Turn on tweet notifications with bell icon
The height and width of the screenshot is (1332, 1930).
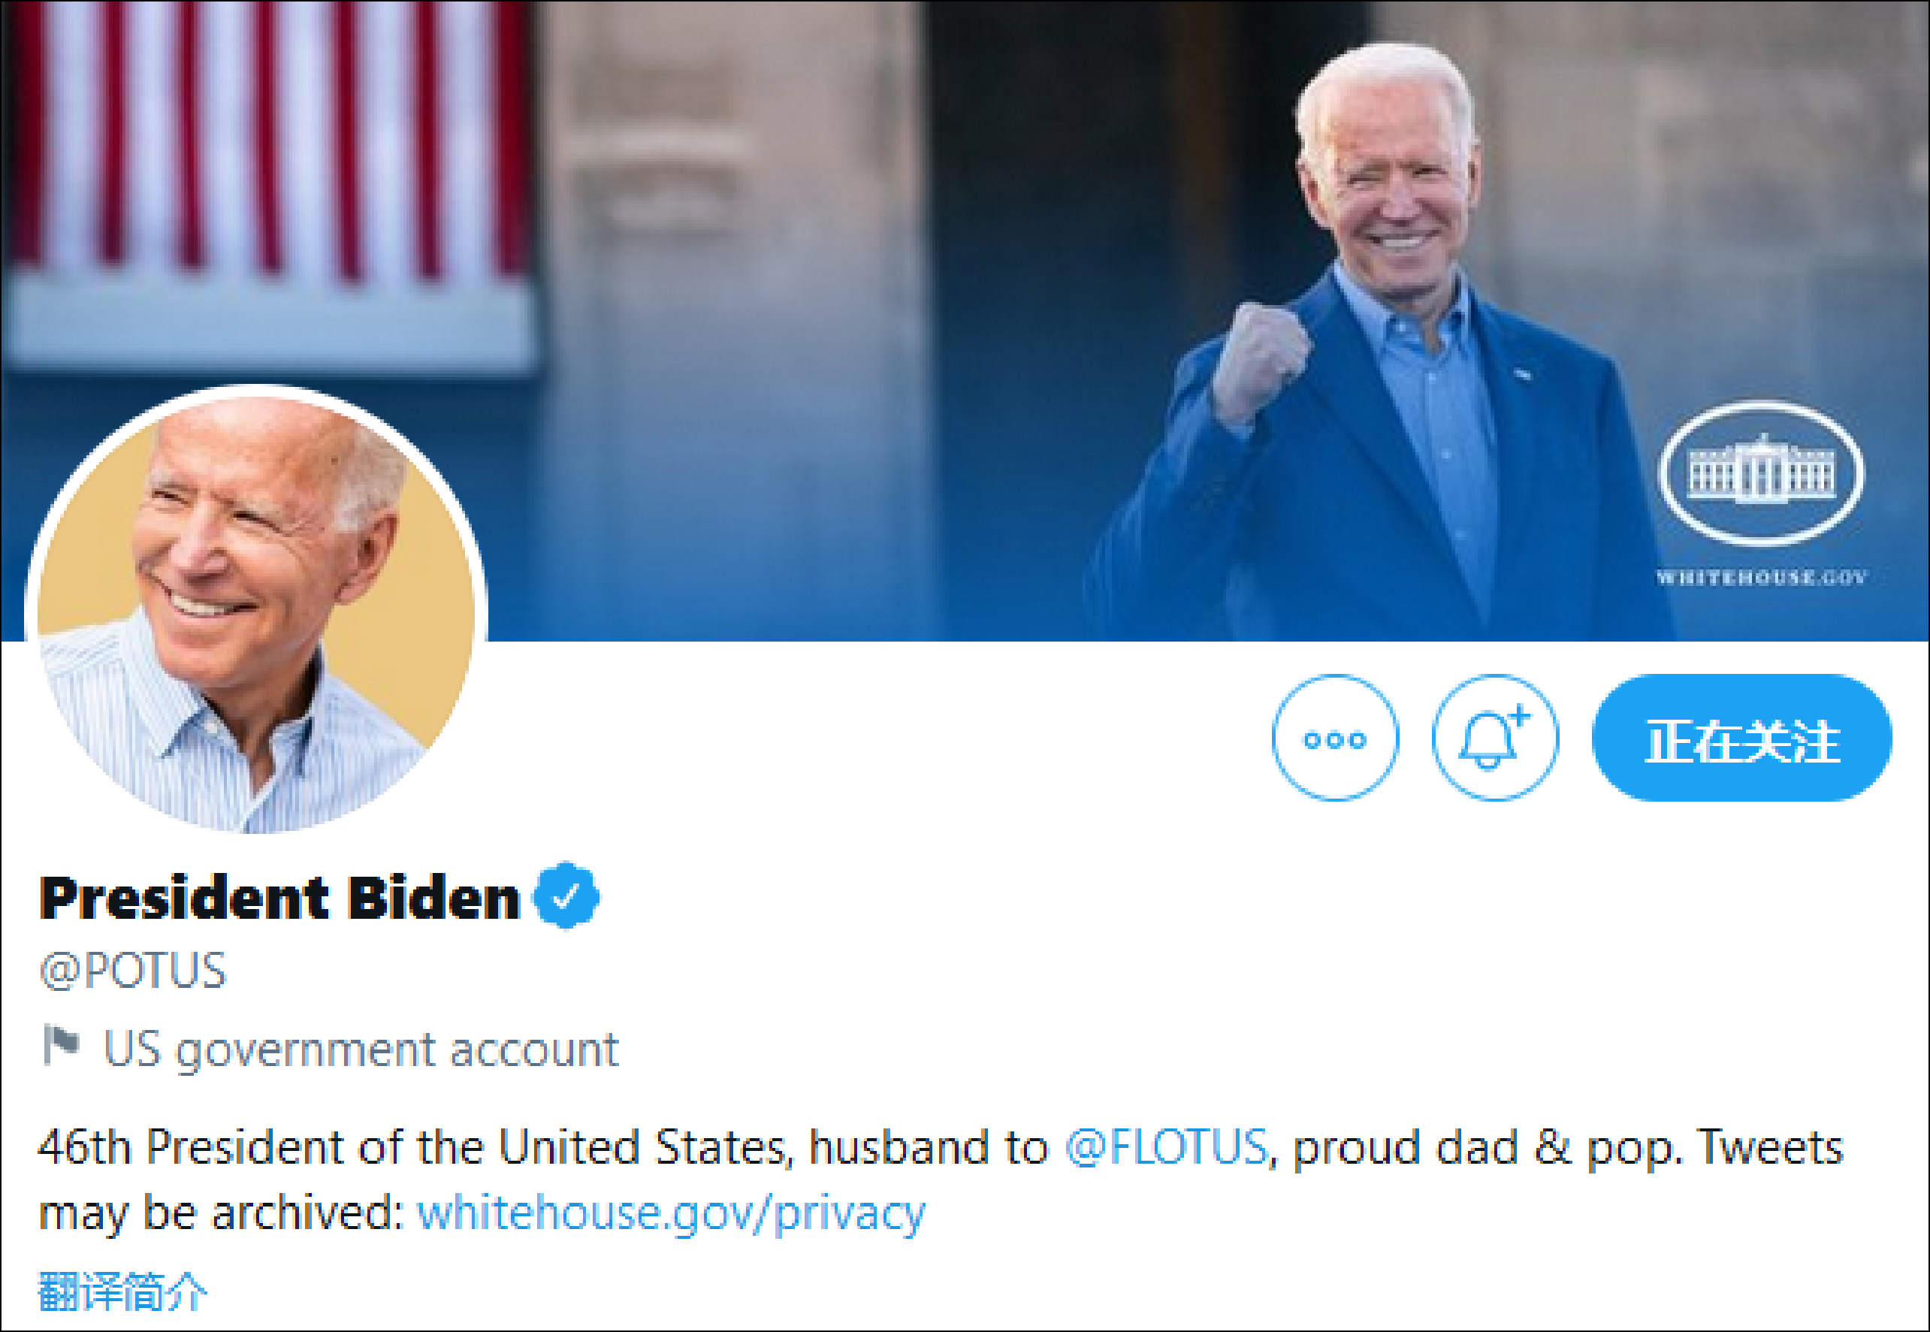pos(1494,738)
